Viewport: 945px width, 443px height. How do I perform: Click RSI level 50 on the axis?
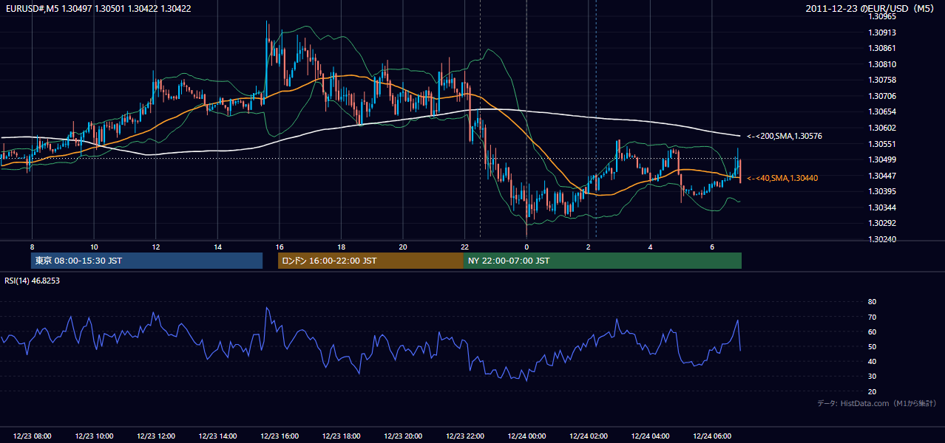[872, 346]
